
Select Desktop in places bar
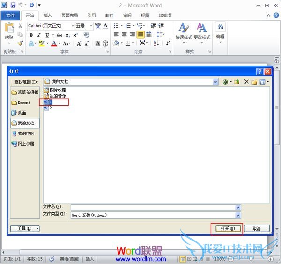coord(19,113)
